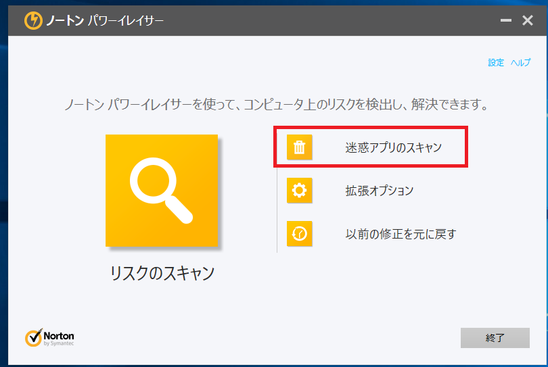Open the ヘルプ link
The height and width of the screenshot is (367, 548).
(521, 62)
